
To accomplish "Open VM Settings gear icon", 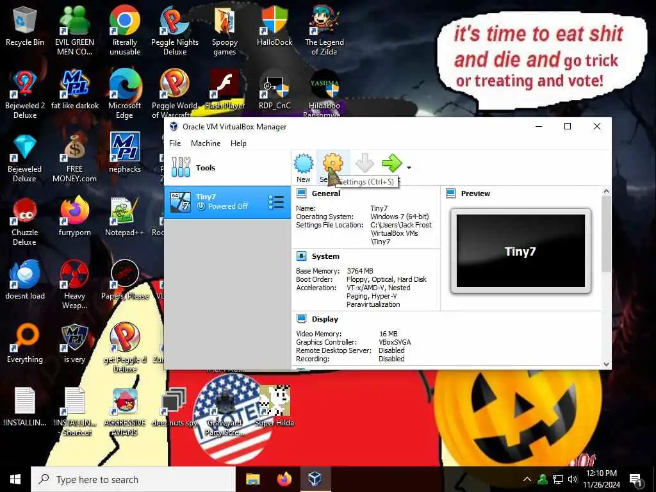I will [x=332, y=163].
